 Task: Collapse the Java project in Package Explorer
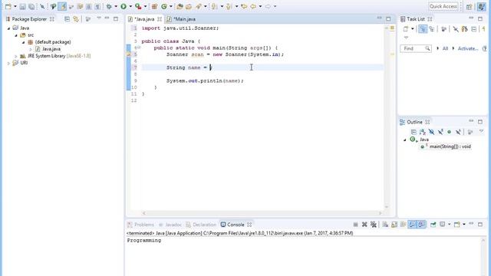point(8,28)
